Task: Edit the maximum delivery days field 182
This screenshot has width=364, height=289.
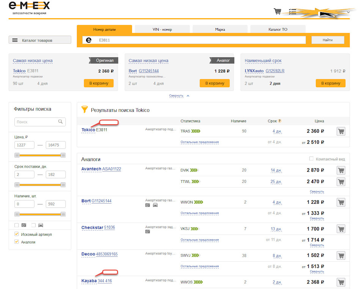Action: point(56,174)
